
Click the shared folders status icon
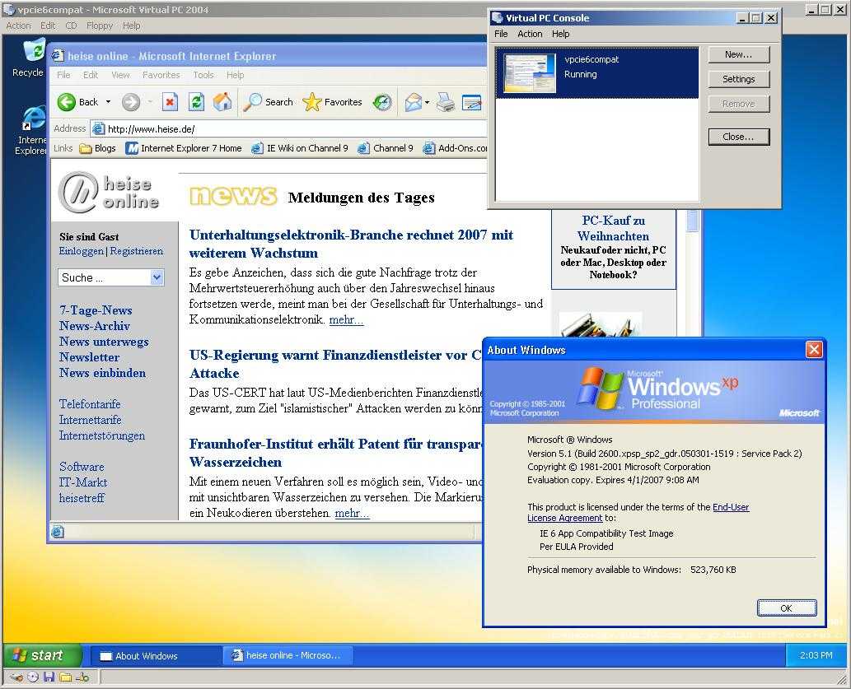tap(66, 677)
